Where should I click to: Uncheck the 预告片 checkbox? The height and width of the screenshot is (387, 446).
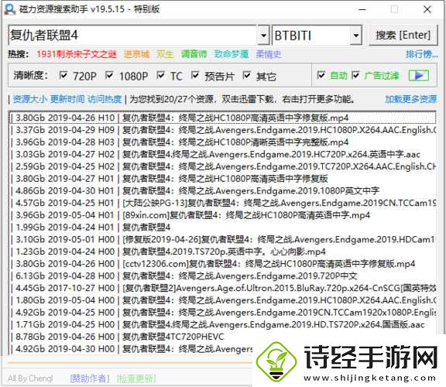pos(195,75)
